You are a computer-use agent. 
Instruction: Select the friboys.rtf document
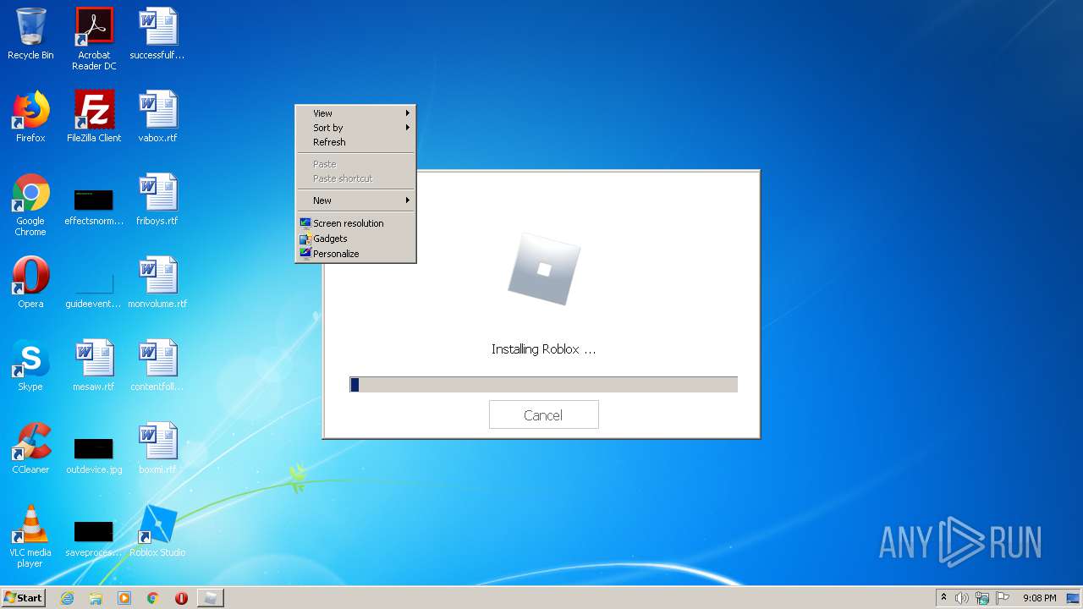157,200
